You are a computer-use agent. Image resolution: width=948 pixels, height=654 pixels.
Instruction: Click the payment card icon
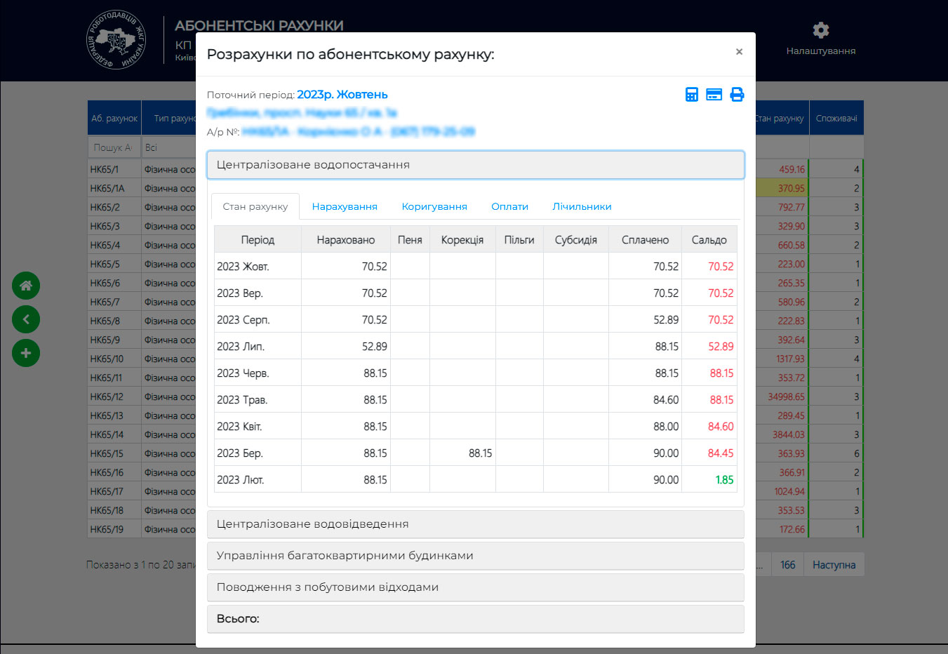tap(714, 95)
